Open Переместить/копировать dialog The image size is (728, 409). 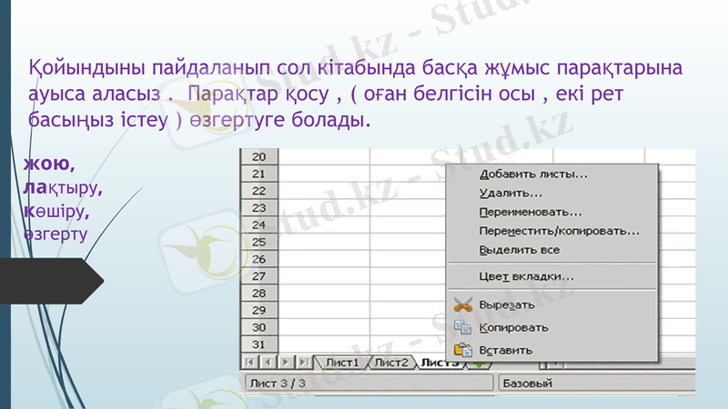559,231
